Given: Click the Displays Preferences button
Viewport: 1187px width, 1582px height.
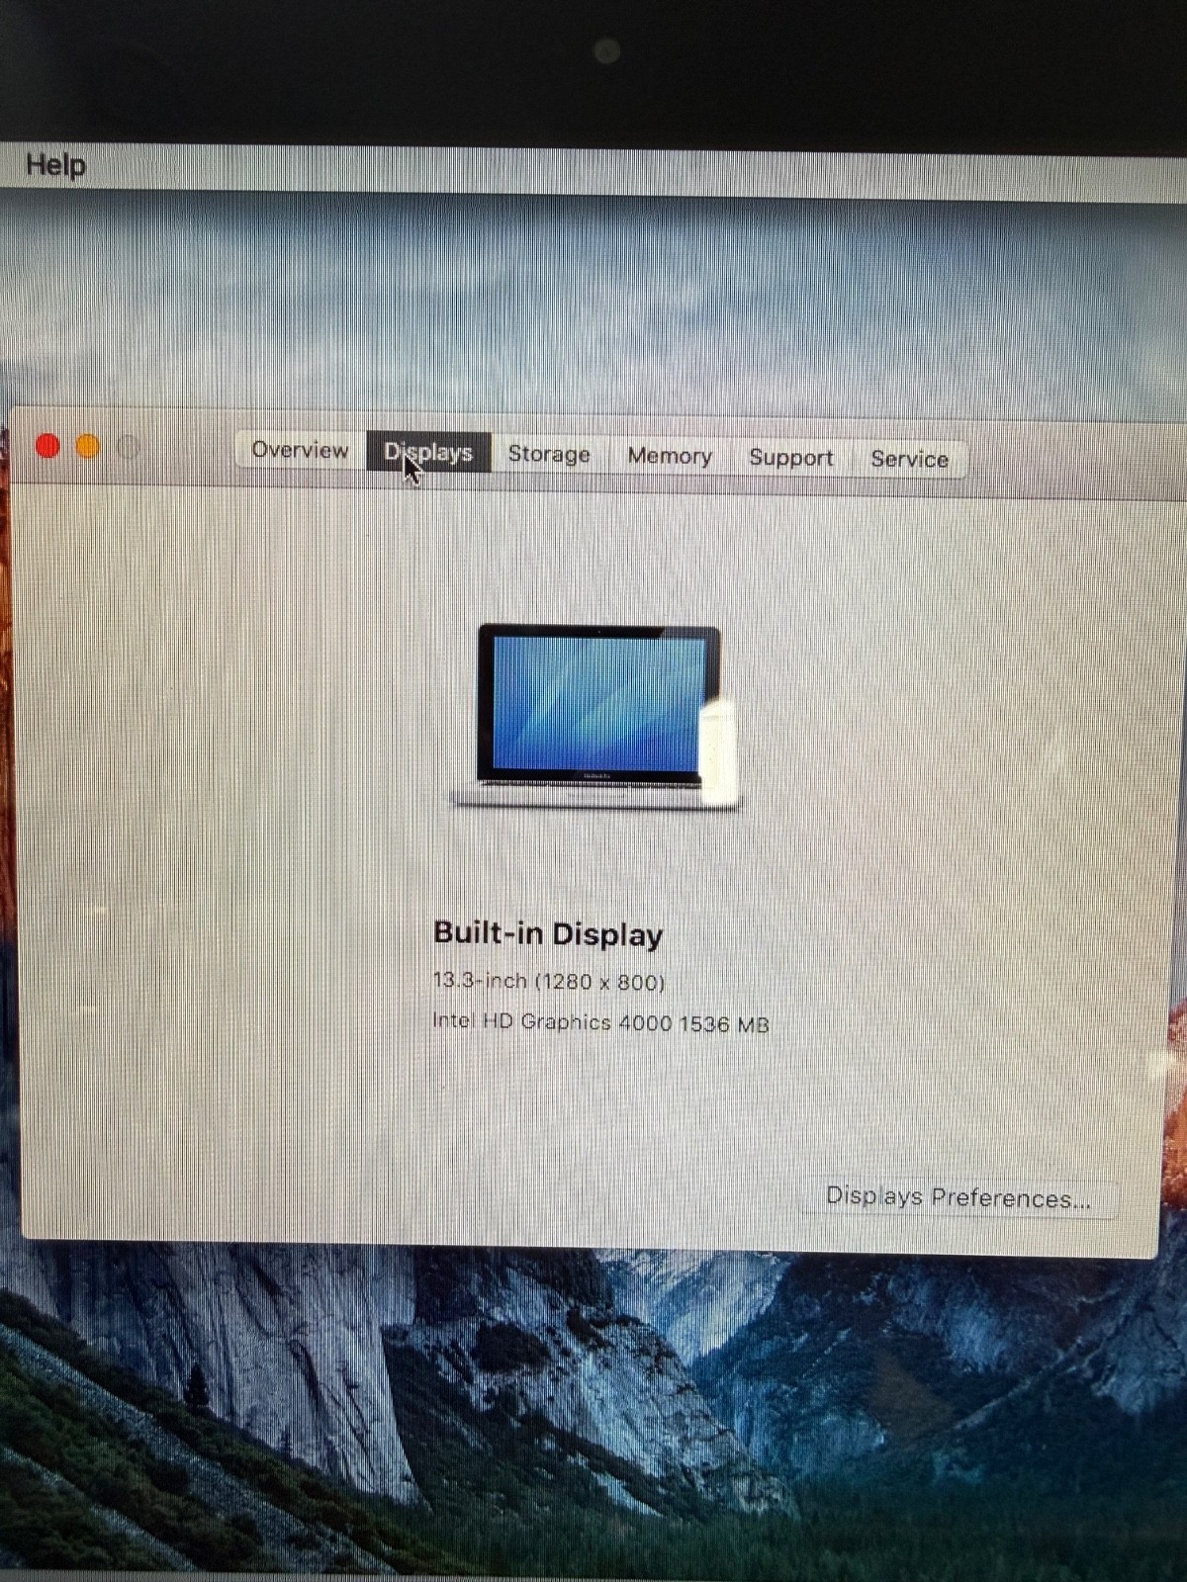Looking at the screenshot, I should (959, 1198).
